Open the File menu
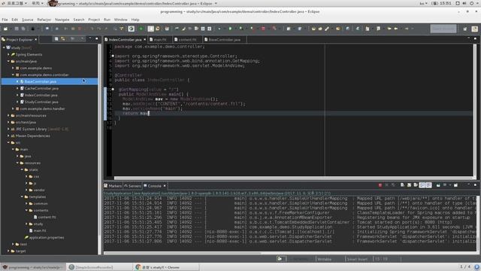 [x=5, y=20]
